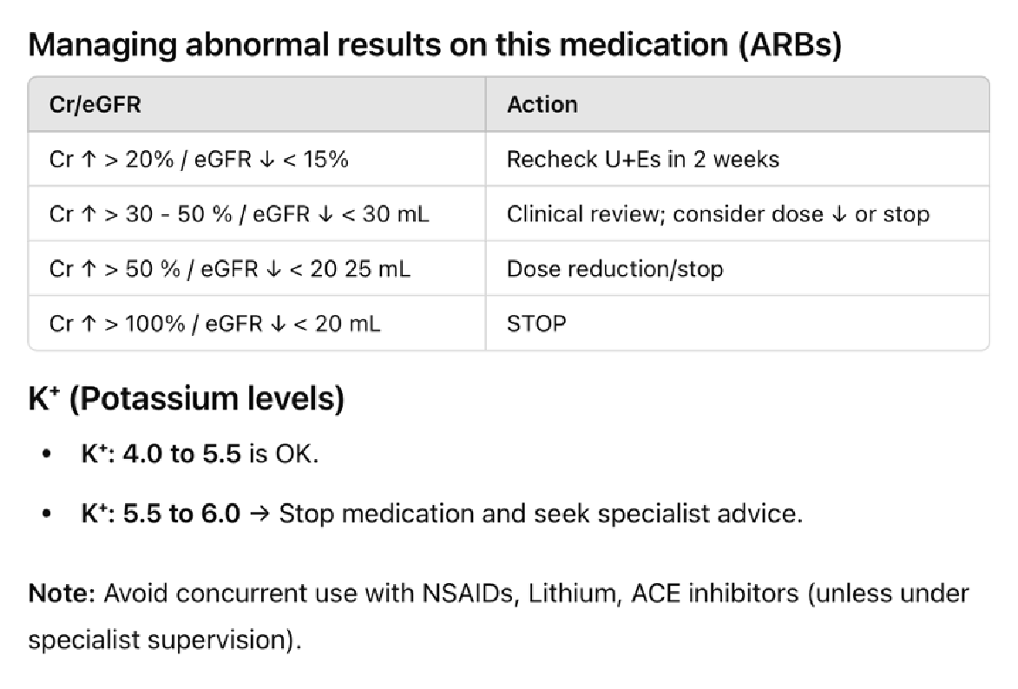Select the 'eGFR ↓ < 20 25 mL' cell

tap(305, 269)
